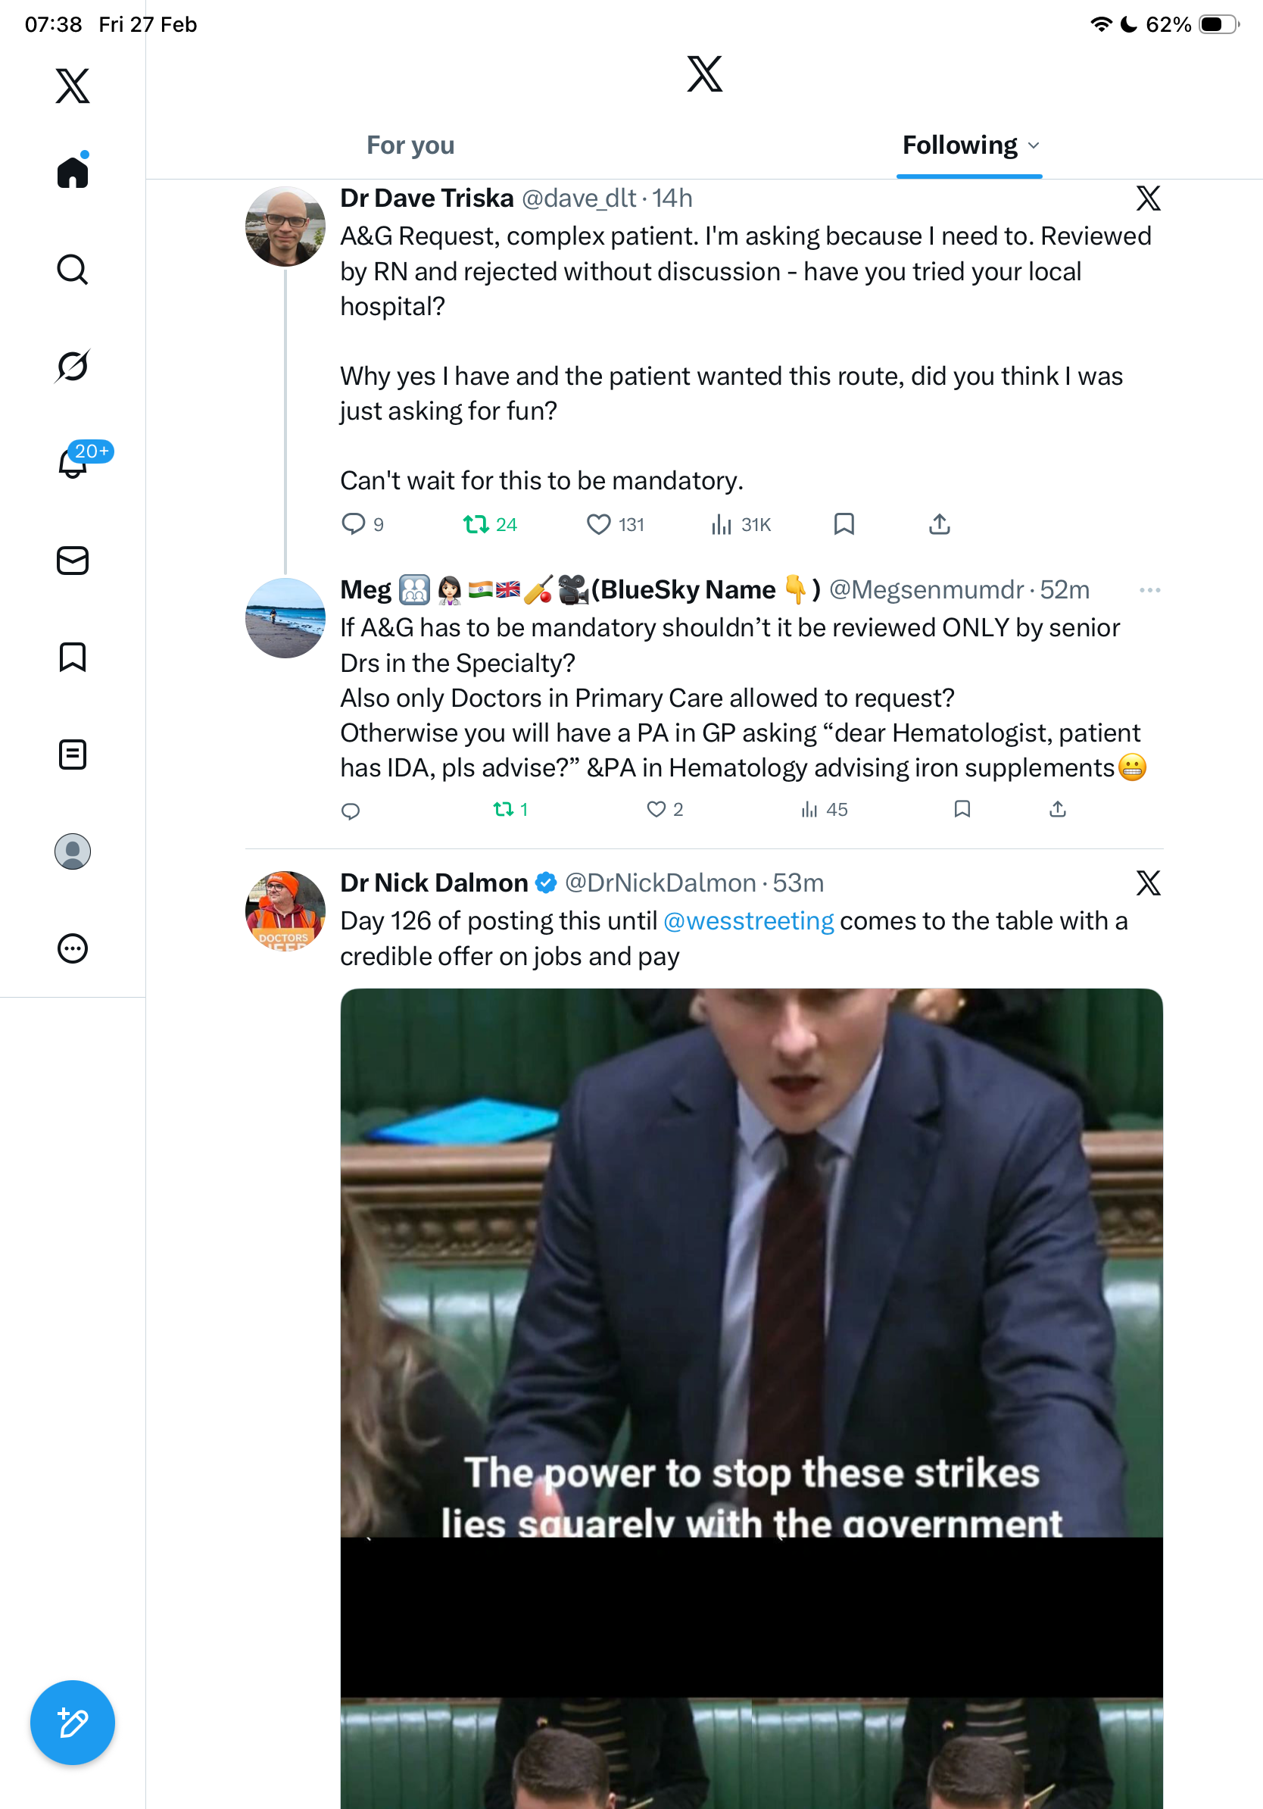Open Profile icon in sidebar
Viewport: 1263px width, 1809px height.
click(x=73, y=851)
